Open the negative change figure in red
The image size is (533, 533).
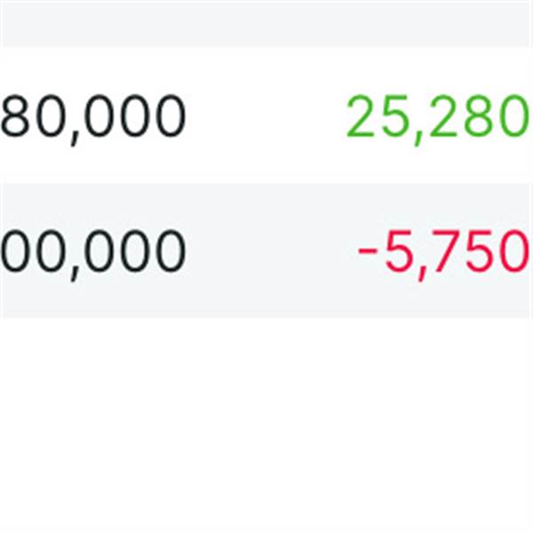tap(442, 252)
